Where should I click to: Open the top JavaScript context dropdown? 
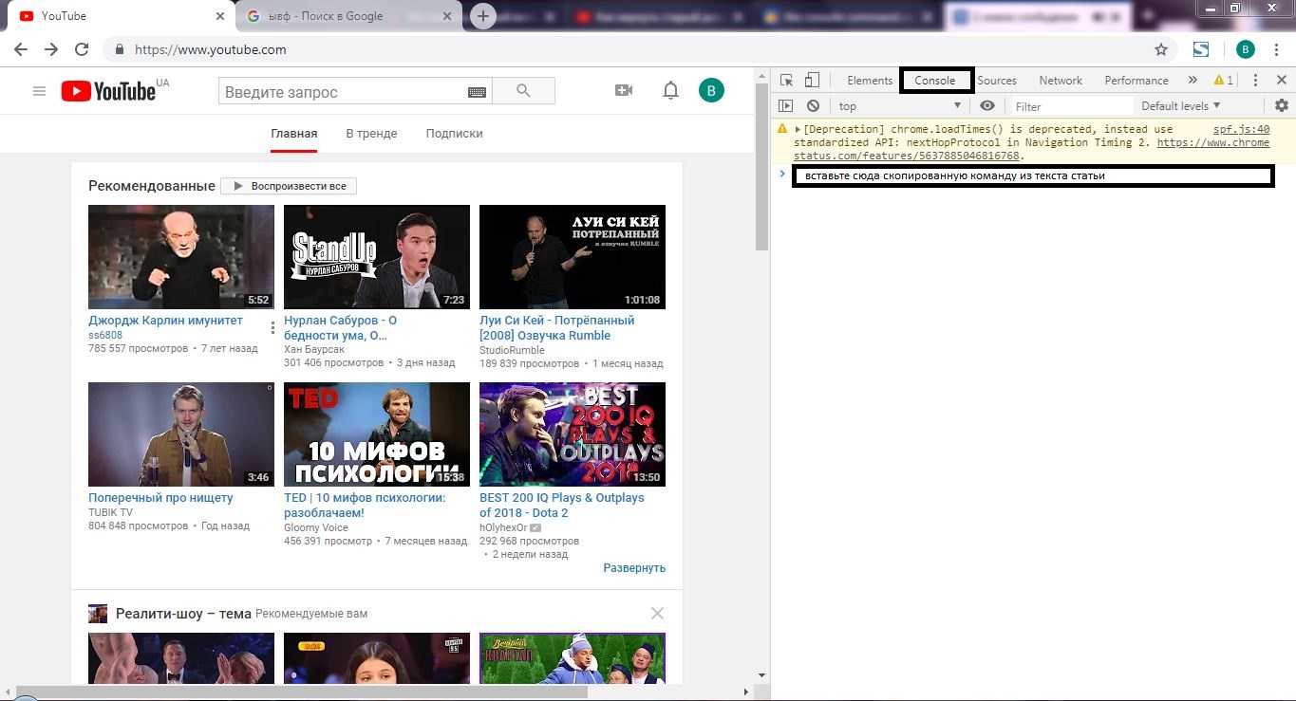pos(900,106)
